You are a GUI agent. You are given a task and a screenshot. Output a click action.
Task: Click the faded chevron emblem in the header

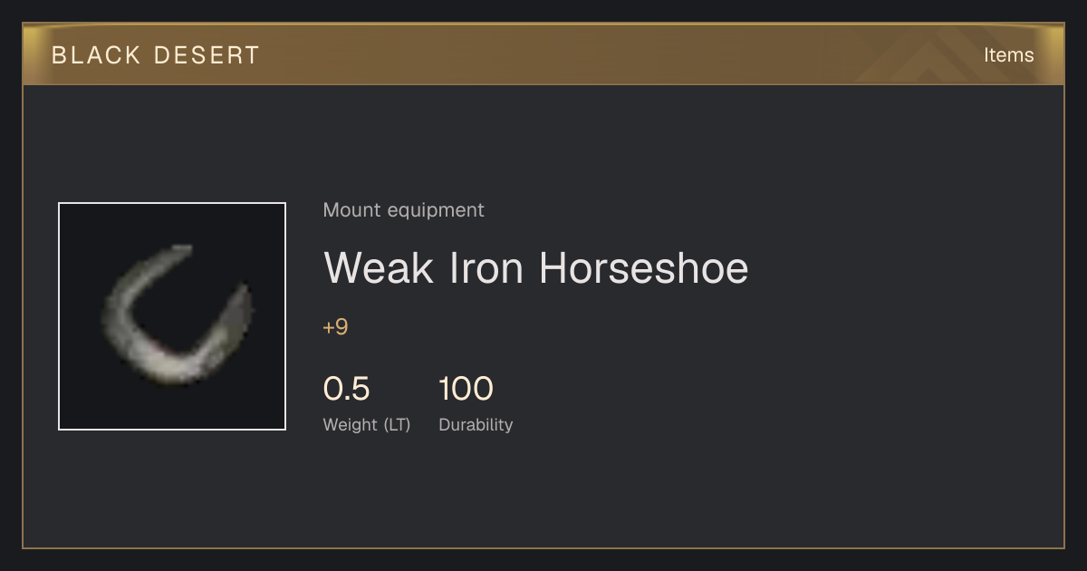coord(942,56)
